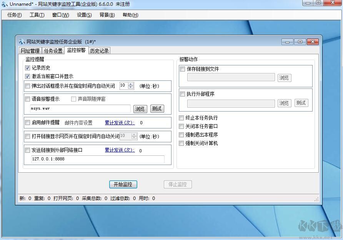
Task: Increase the dialog auto-close seconds spinner
Action: (x=131, y=84)
